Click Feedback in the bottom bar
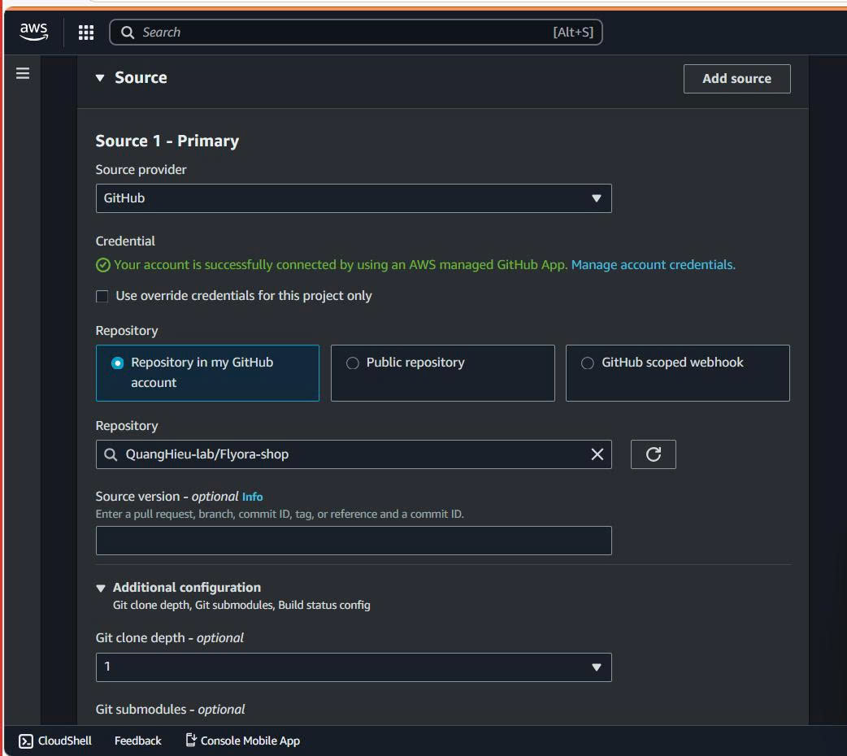This screenshot has width=847, height=756. 137,741
